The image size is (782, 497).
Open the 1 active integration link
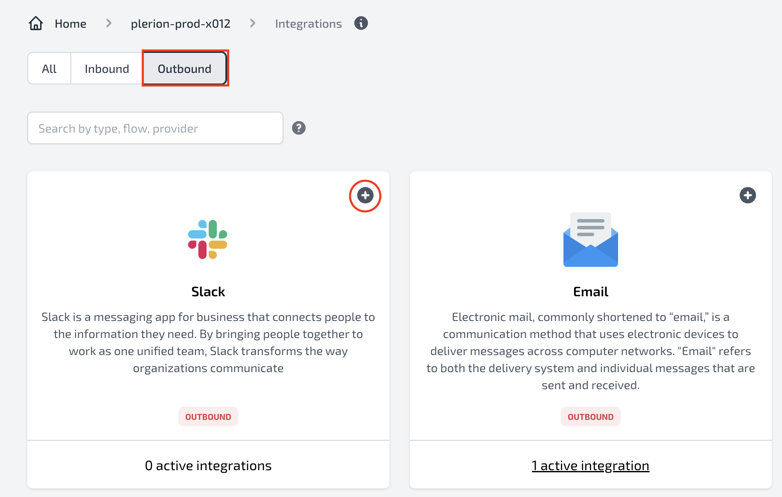pyautogui.click(x=590, y=465)
